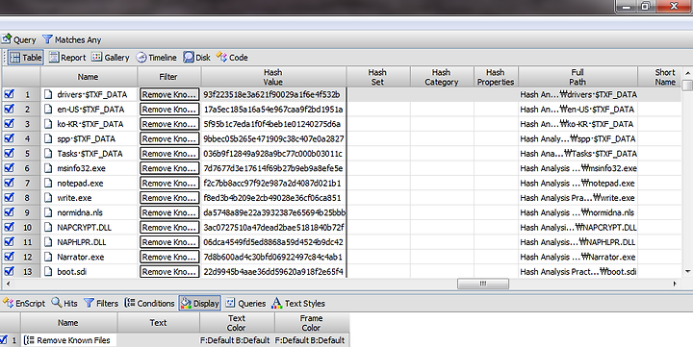The image size is (693, 347).
Task: Open the Timeline view tab
Action: tap(157, 58)
